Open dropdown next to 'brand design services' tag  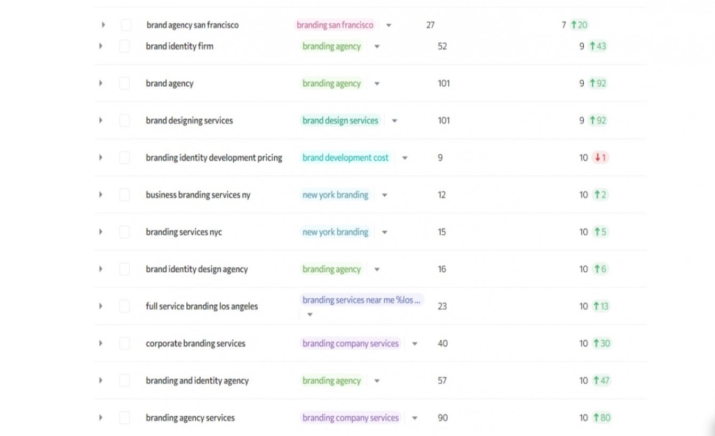[394, 121]
